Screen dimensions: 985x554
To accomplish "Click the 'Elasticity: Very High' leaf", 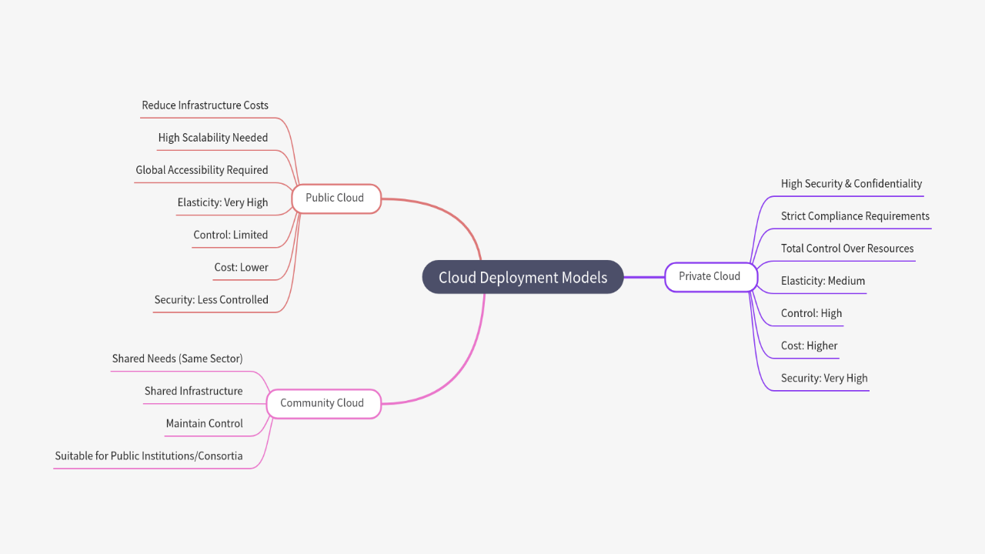I will point(222,203).
